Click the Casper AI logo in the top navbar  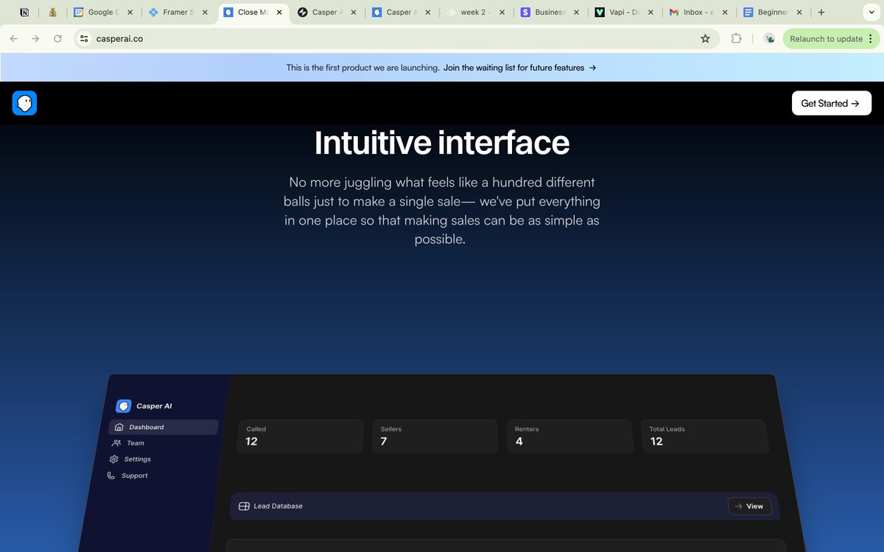point(24,103)
